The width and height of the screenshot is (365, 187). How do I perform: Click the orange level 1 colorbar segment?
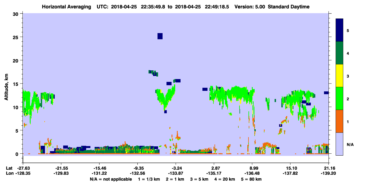(339, 121)
